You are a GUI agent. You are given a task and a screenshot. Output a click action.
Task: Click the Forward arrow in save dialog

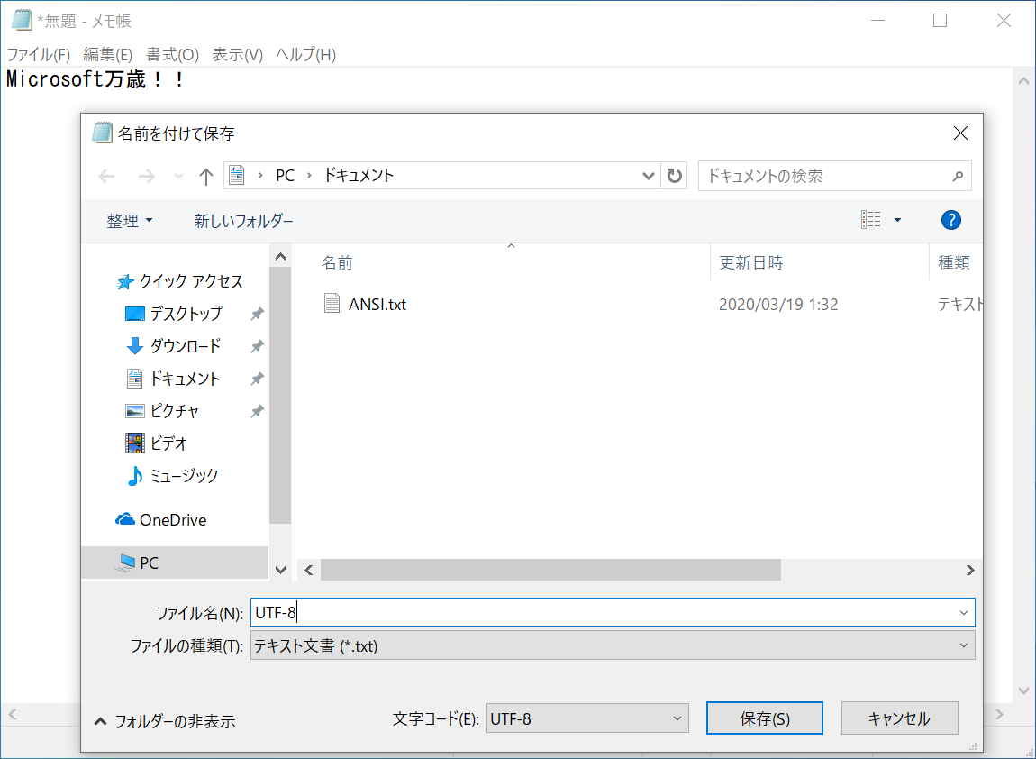point(146,176)
